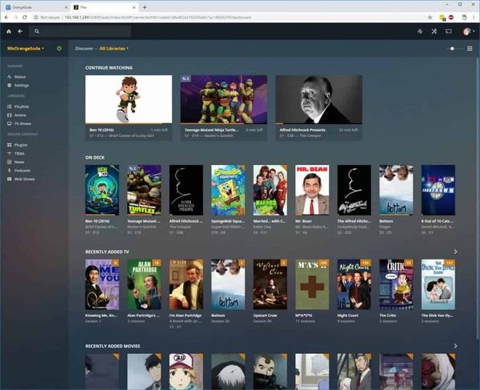Click the search magnifier icon
This screenshot has width=480, height=390.
37,31
